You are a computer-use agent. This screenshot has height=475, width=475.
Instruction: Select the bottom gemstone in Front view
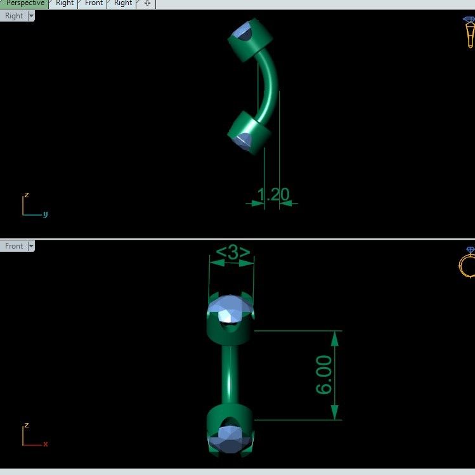point(230,439)
